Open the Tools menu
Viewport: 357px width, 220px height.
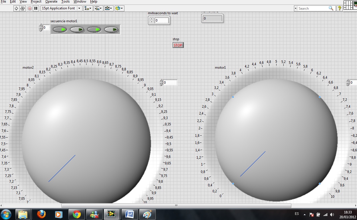65,2
